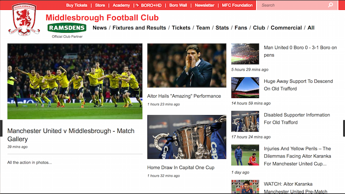Select the MFC Foundation link
The image size is (345, 194).
[237, 5]
